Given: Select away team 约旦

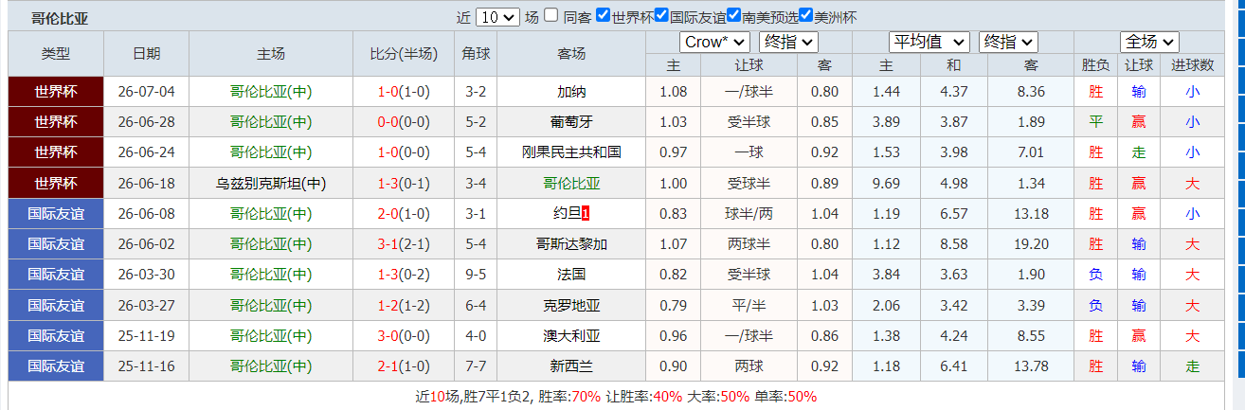Looking at the screenshot, I should point(566,214).
